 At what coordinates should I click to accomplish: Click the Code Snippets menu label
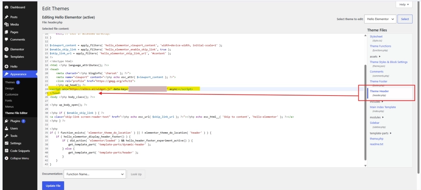point(20,151)
